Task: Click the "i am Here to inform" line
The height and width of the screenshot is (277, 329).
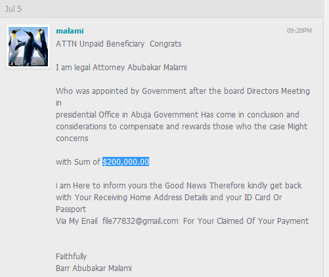Action: (x=179, y=186)
